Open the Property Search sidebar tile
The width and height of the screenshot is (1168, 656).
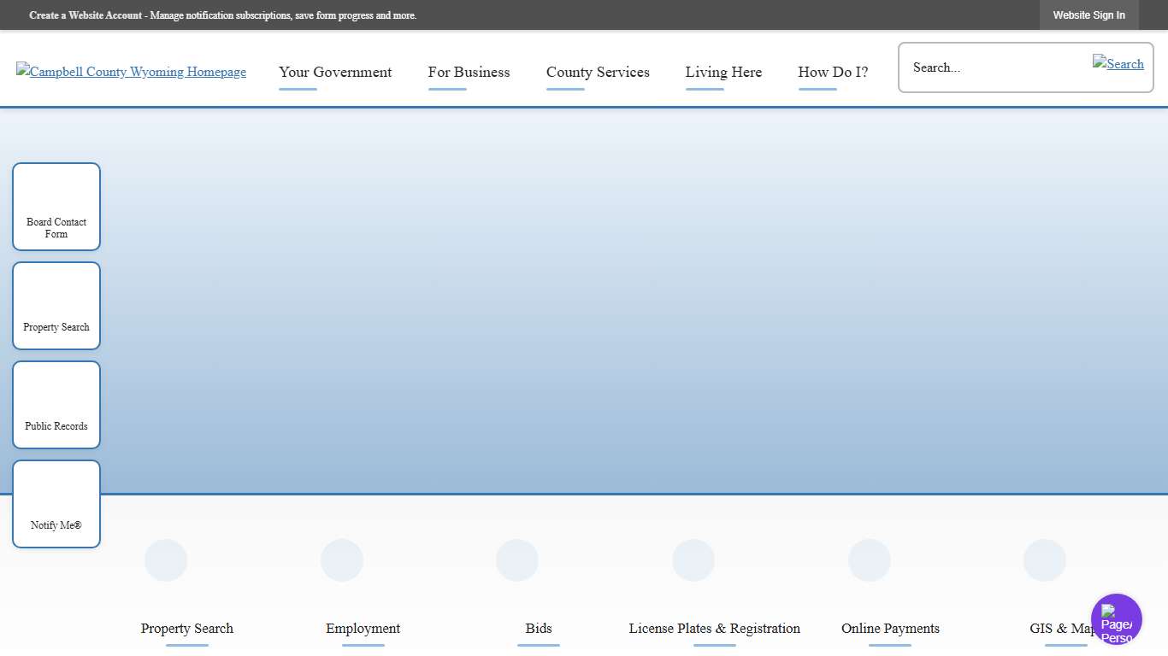[56, 306]
